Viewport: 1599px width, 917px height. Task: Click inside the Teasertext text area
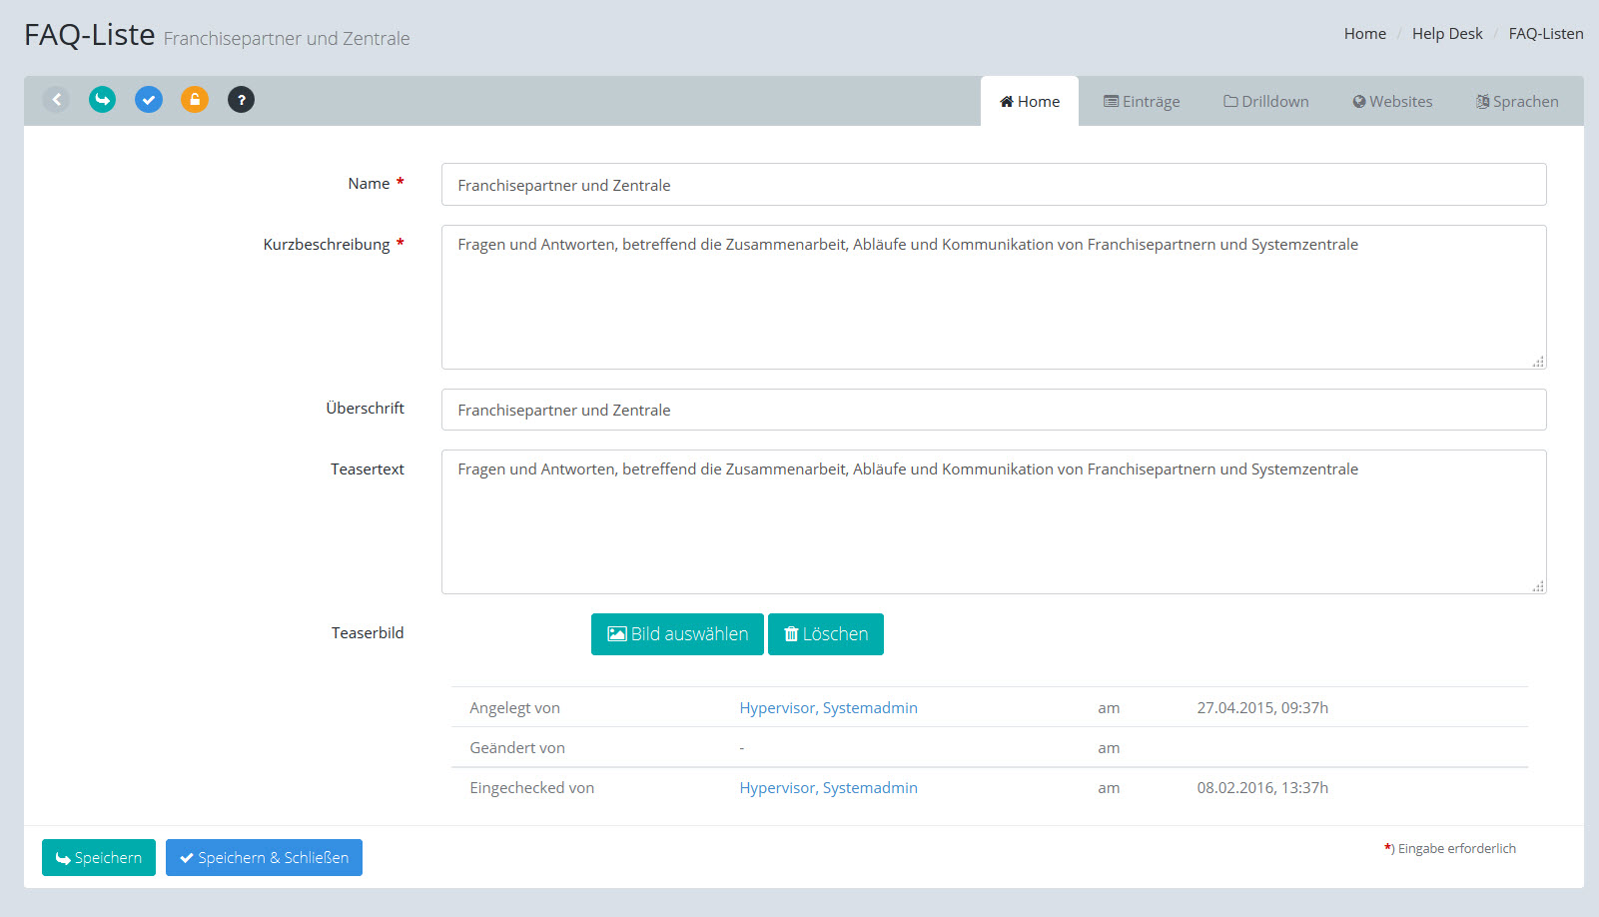[x=993, y=521]
